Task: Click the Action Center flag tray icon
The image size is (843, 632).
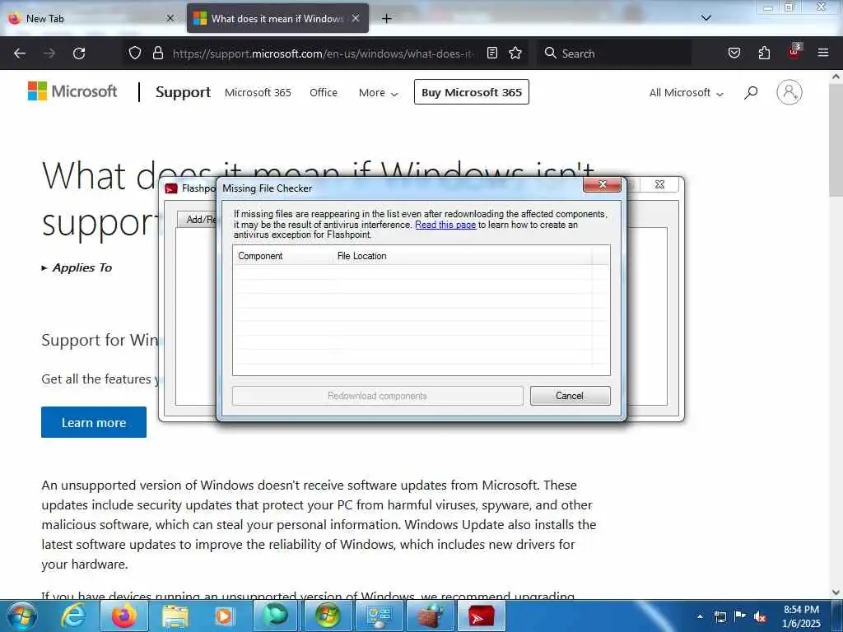Action: 740,616
